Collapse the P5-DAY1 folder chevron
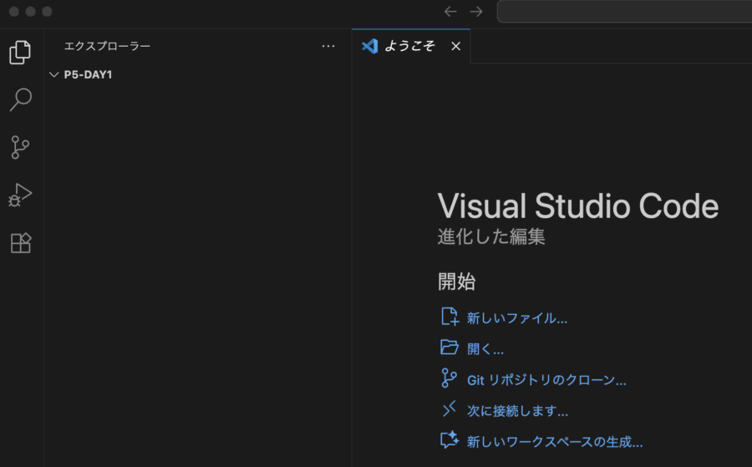The height and width of the screenshot is (467, 752). [54, 74]
